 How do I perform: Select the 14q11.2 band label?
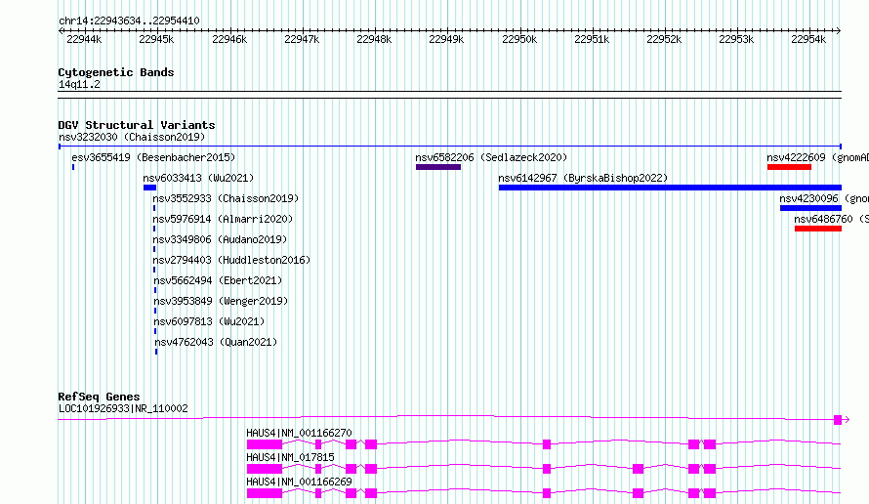[x=79, y=84]
